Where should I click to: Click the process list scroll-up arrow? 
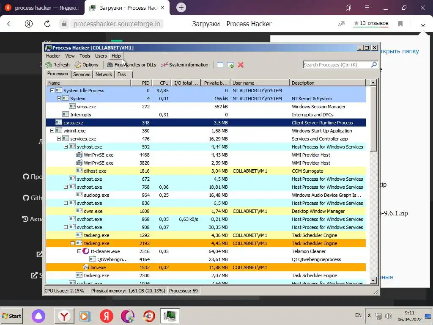tap(373, 83)
